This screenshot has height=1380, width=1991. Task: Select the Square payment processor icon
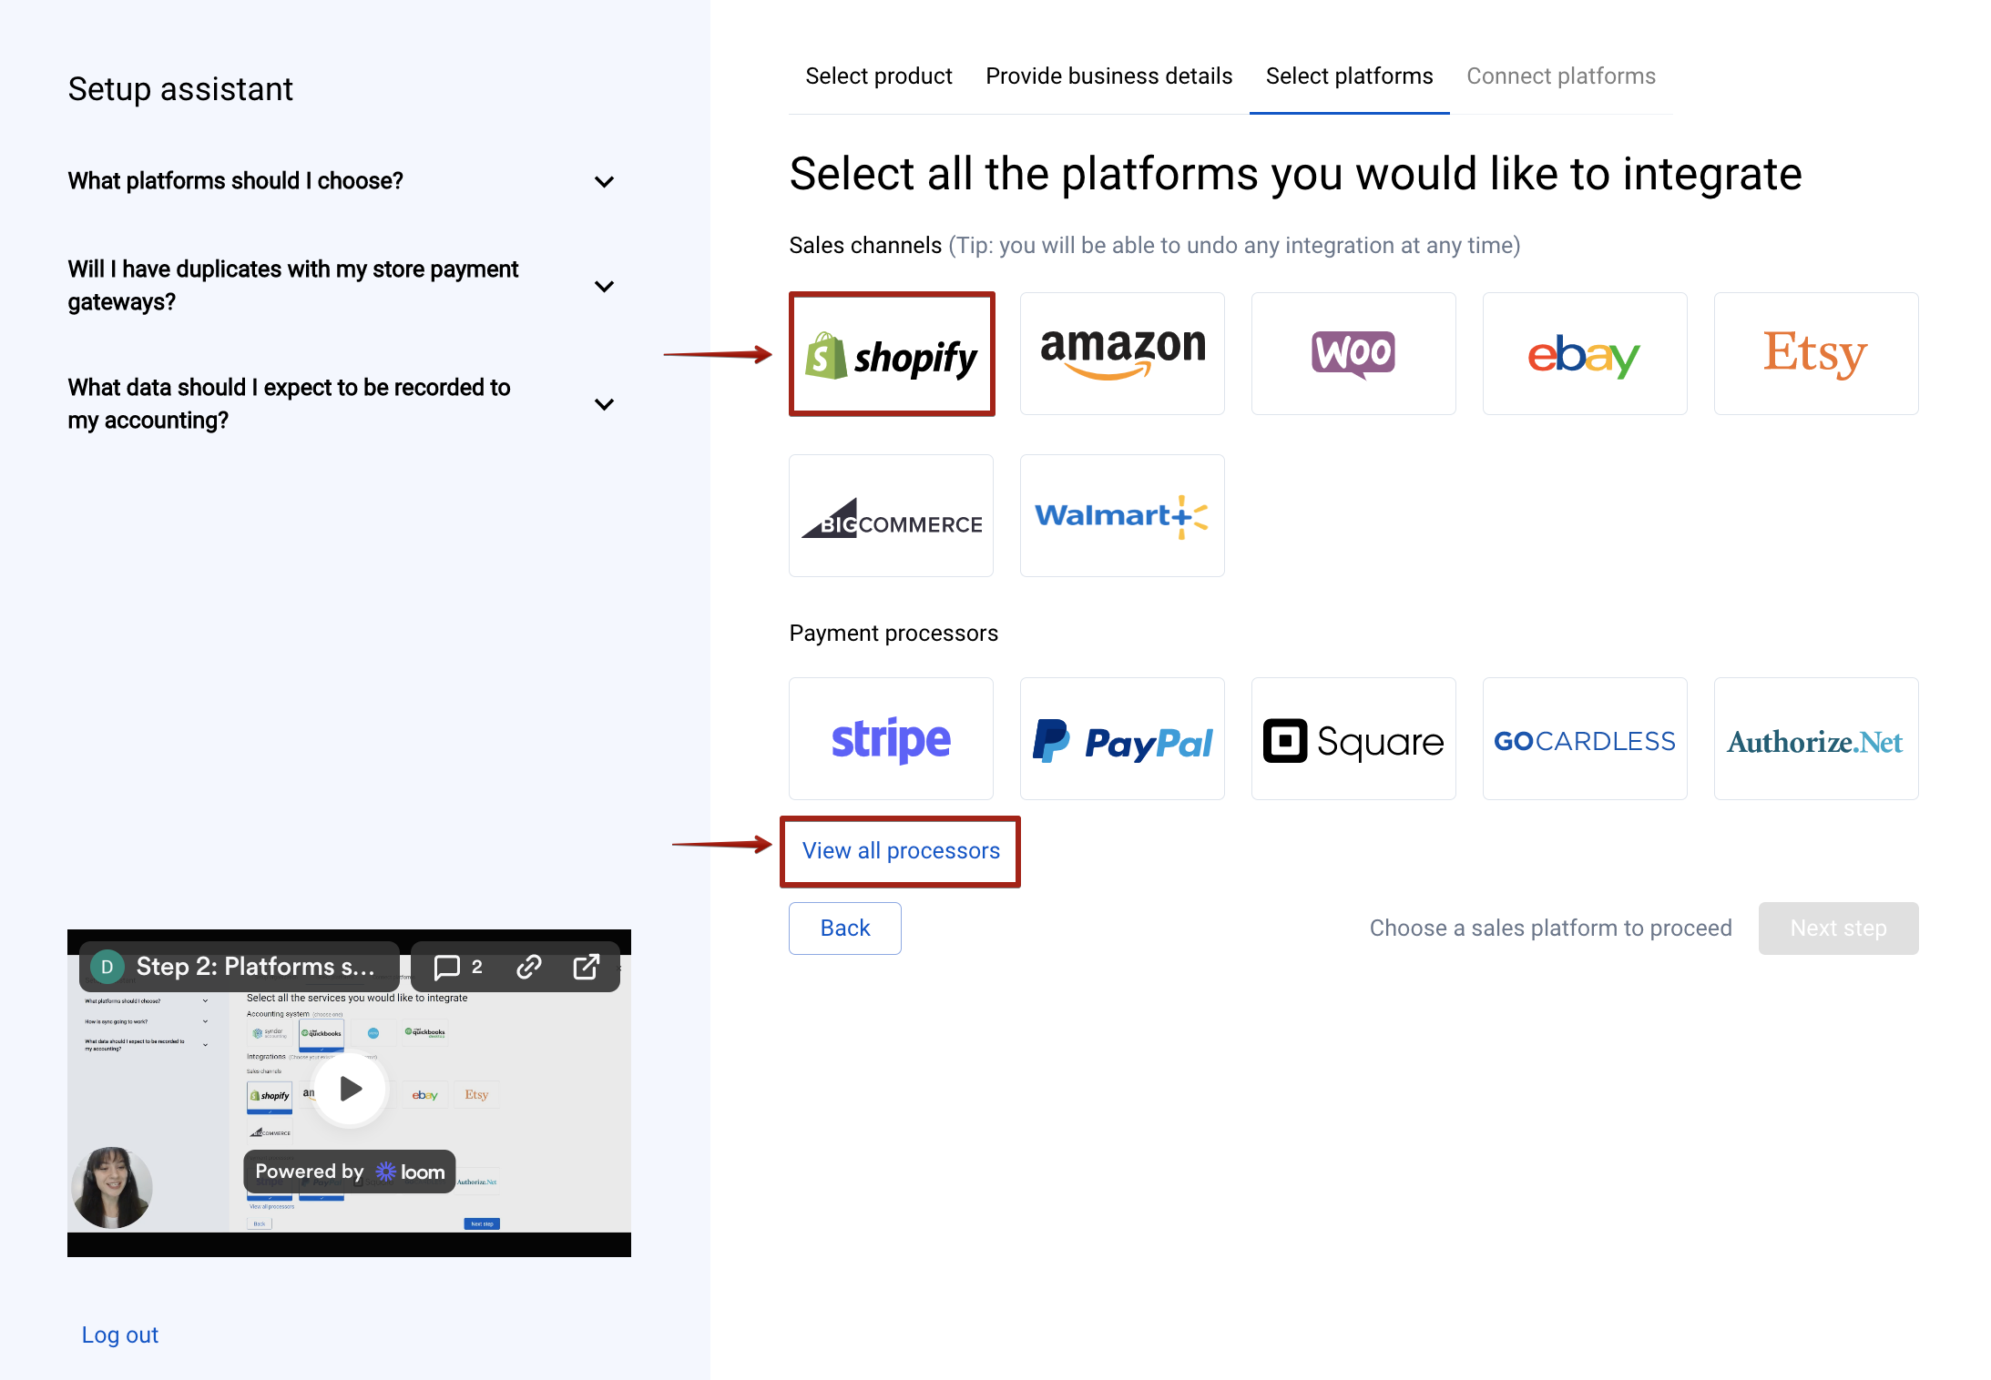[1353, 741]
